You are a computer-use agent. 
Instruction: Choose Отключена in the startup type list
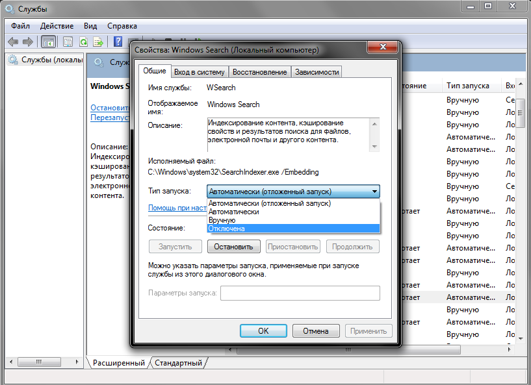[293, 229]
